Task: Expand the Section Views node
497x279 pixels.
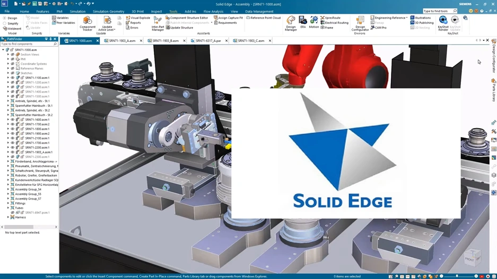Action: 8,55
